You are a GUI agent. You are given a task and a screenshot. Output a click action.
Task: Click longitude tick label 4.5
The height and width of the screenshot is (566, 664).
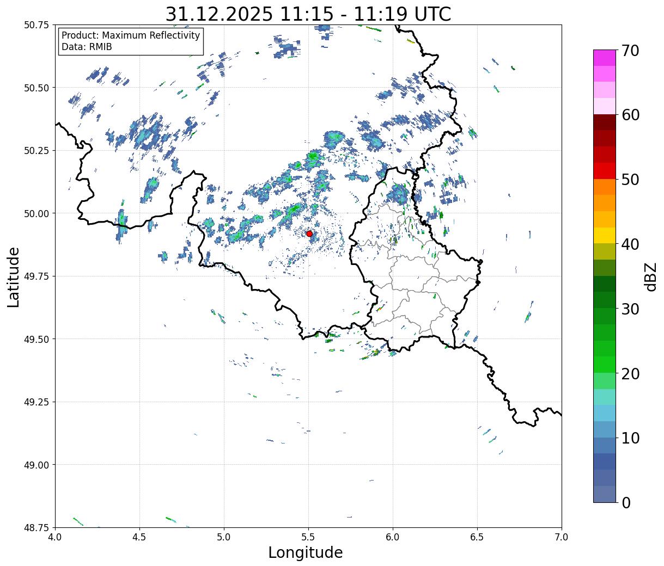click(139, 537)
